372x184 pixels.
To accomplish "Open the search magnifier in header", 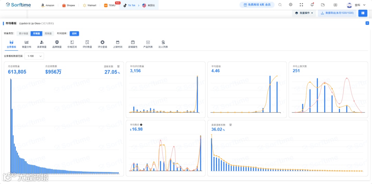I will (x=280, y=5).
